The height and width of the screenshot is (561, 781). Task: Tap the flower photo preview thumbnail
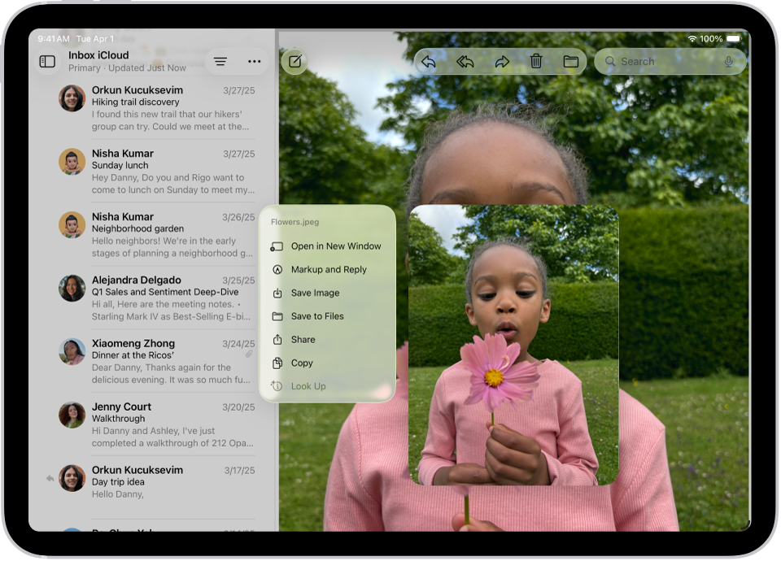pos(513,346)
